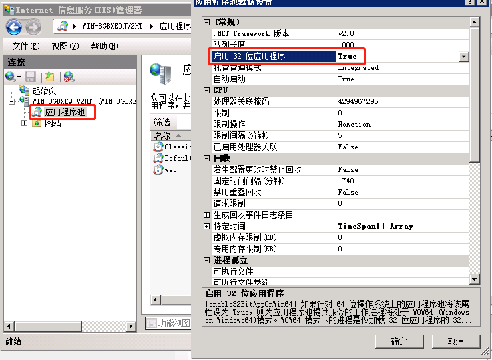Open dropdown for 启用 32 位应用程序 value
The image size is (492, 360).
[464, 57]
